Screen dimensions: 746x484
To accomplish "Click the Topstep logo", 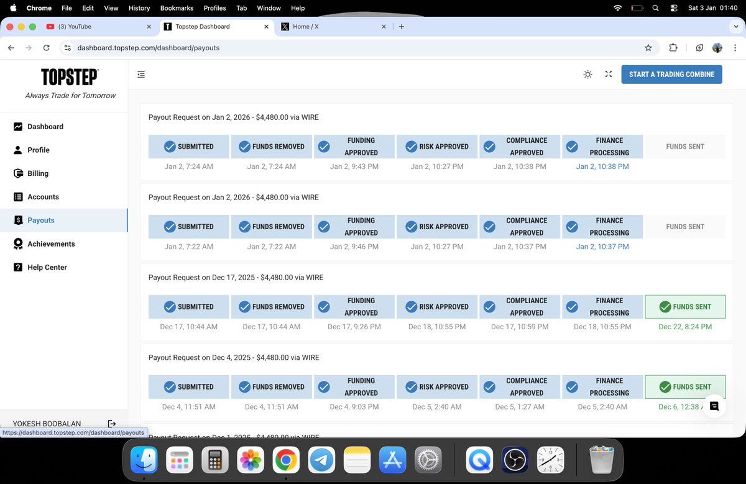I will tap(70, 77).
